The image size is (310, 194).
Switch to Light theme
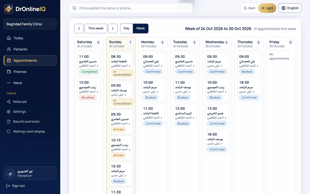point(267,8)
